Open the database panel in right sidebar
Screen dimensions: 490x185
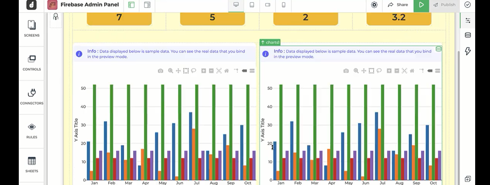(468, 35)
